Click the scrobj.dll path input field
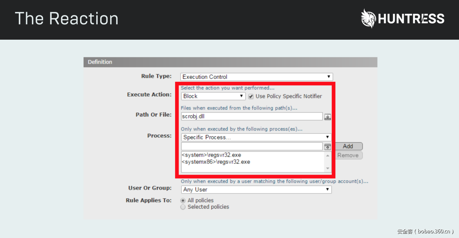Screen dimensions: 459x238 click(252, 116)
